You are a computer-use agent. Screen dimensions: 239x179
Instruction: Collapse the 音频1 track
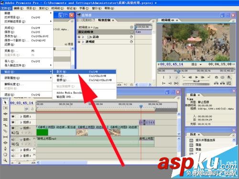(21, 139)
